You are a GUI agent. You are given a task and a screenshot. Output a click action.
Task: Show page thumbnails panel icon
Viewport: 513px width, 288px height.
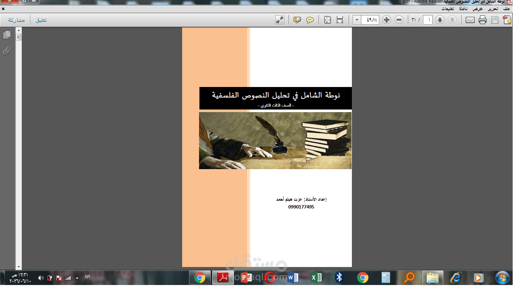[7, 35]
